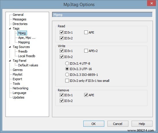Open the Mapping options page

(x=24, y=42)
